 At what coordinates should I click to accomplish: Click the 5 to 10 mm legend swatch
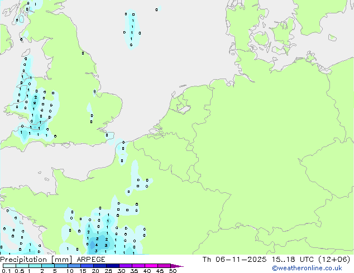[x=61, y=266]
